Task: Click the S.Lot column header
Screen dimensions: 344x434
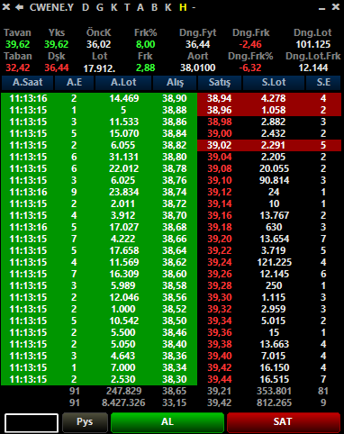Action: pyautogui.click(x=274, y=83)
